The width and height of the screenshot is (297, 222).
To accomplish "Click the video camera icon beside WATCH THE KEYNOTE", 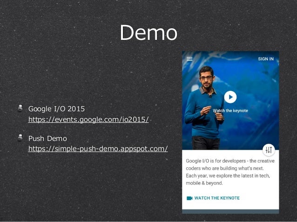I will tap(189, 198).
